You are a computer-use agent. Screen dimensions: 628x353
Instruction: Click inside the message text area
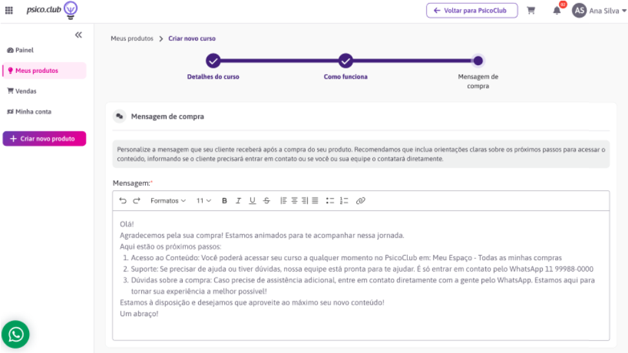pos(361,276)
